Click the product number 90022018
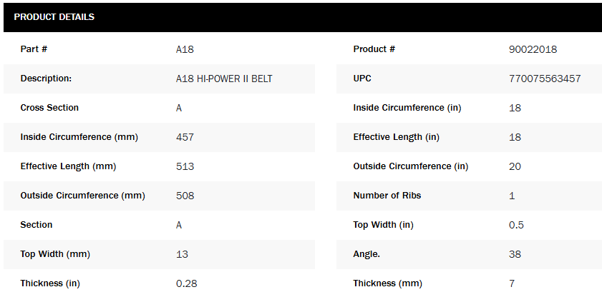The width and height of the screenshot is (602, 302). pyautogui.click(x=533, y=49)
